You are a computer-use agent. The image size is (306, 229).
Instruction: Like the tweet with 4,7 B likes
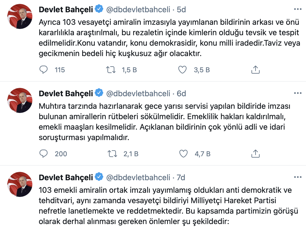[x=184, y=154]
